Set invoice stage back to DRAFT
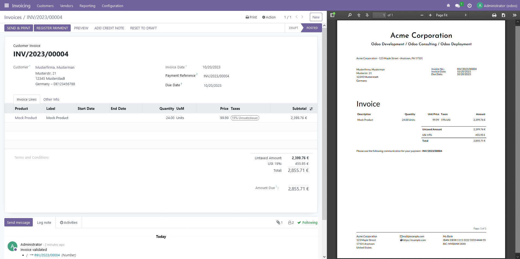 coord(293,28)
